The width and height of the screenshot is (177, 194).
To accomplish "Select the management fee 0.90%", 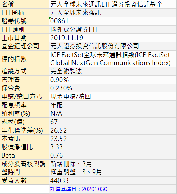I will [x=59, y=80].
